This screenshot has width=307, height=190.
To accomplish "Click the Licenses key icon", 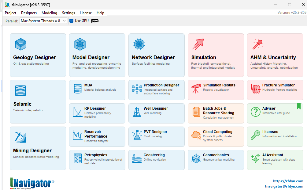I will coord(256,135).
